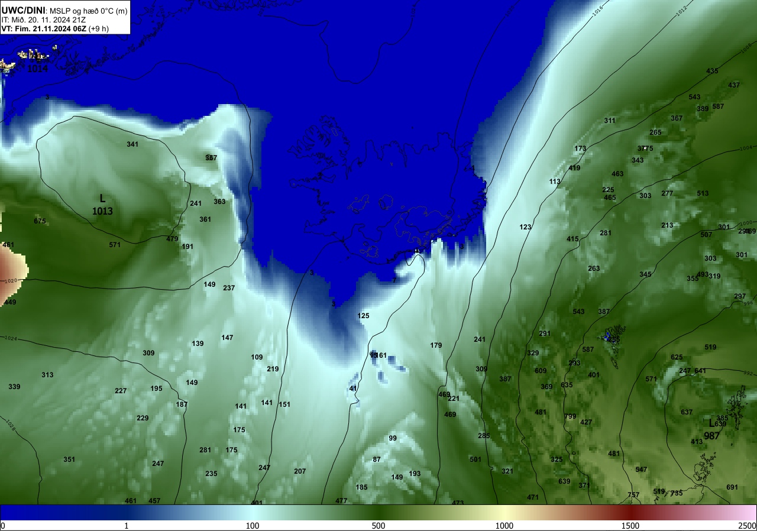Click the pale yellow 1000 section of colour bar
This screenshot has width=757, height=531.
504,512
